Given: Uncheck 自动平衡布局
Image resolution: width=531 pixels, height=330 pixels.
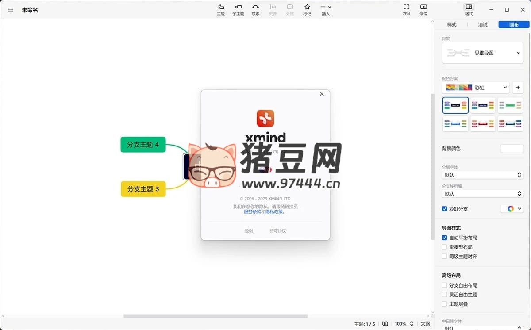Looking at the screenshot, I should [x=445, y=238].
